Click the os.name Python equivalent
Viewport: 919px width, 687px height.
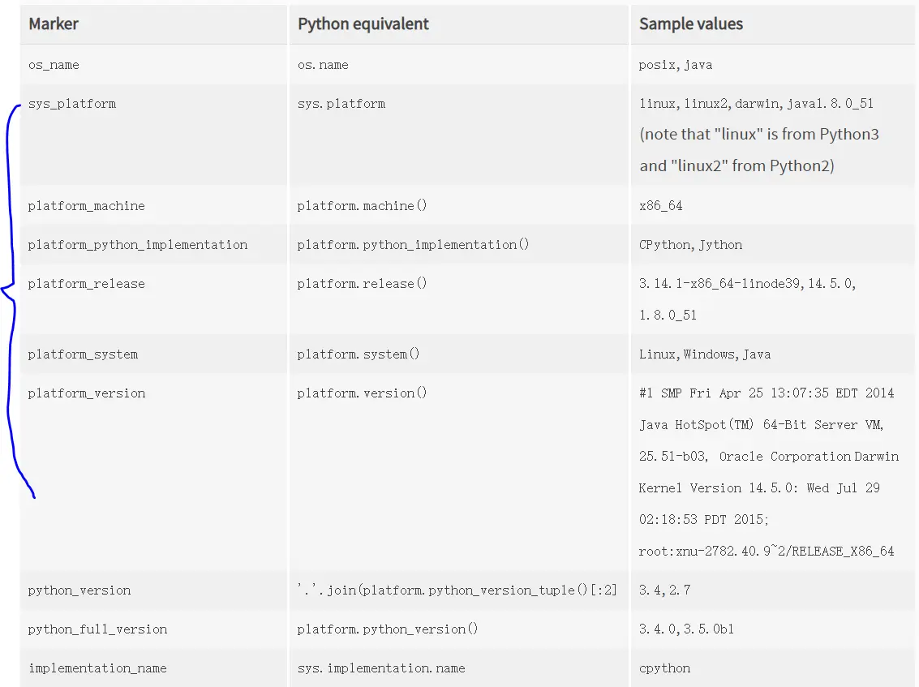(x=323, y=65)
